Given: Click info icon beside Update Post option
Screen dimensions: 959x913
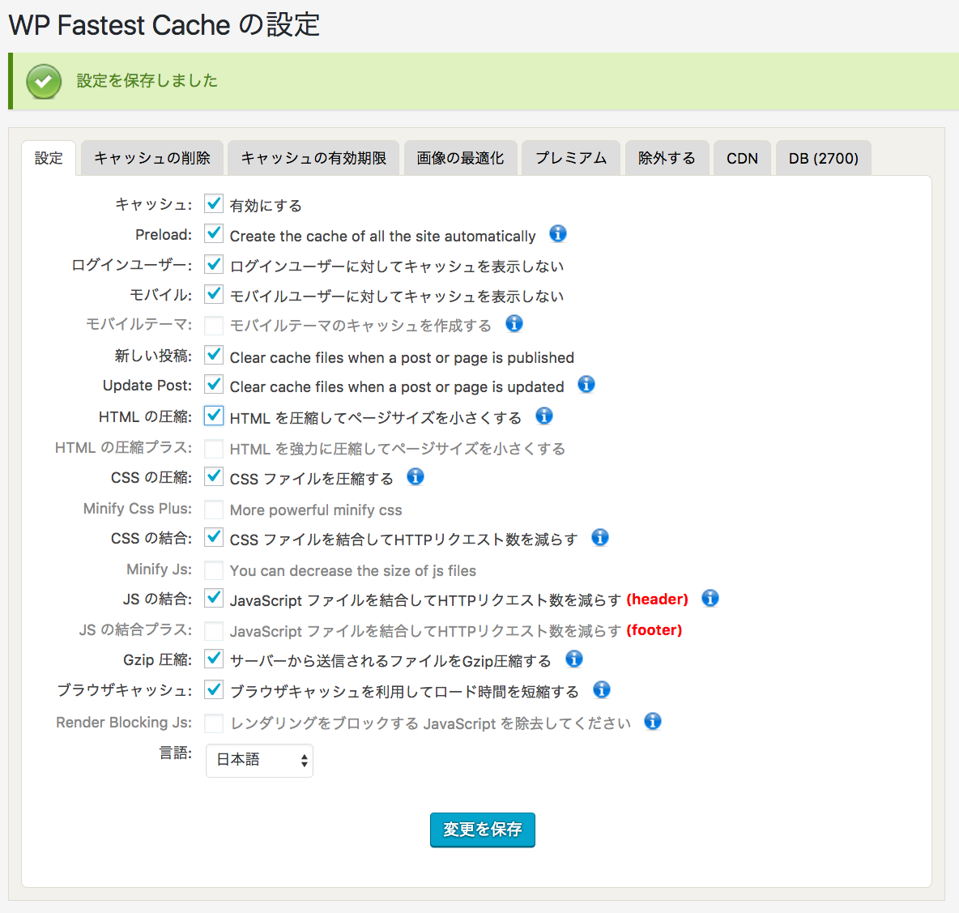Looking at the screenshot, I should pos(586,385).
